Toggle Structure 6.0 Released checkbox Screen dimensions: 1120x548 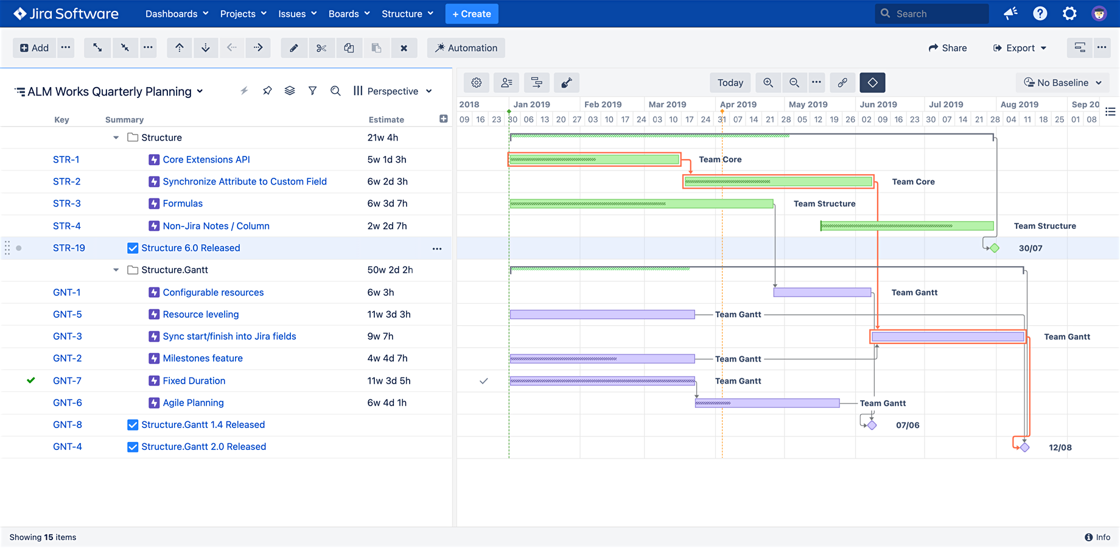point(132,248)
